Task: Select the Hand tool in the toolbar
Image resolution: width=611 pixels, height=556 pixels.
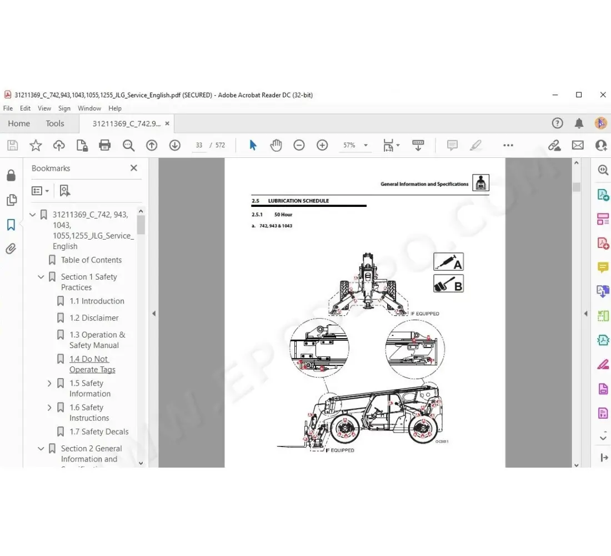Action: click(276, 145)
